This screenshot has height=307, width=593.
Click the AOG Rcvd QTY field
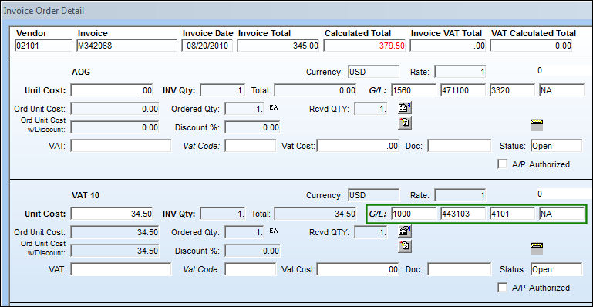(371, 109)
